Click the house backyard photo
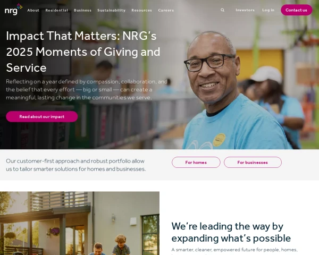 click(x=80, y=223)
